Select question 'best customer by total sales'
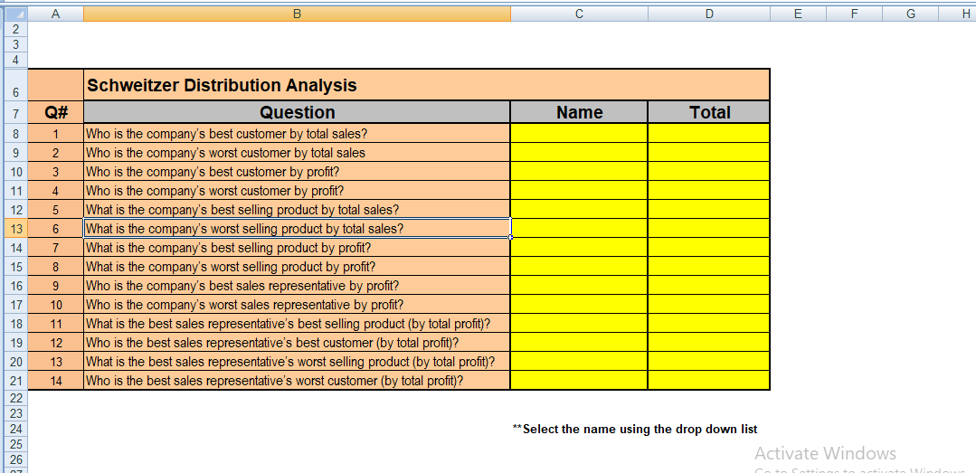This screenshot has width=976, height=473. coord(297,133)
